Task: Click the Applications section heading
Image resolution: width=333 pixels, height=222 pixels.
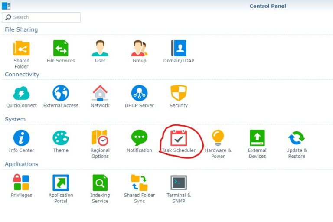Action: pos(21,164)
